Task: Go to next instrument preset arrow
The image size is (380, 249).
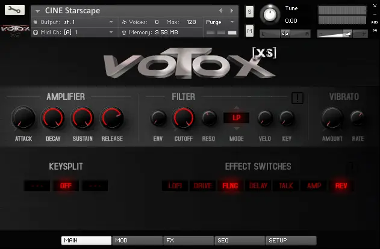Action: (x=232, y=10)
